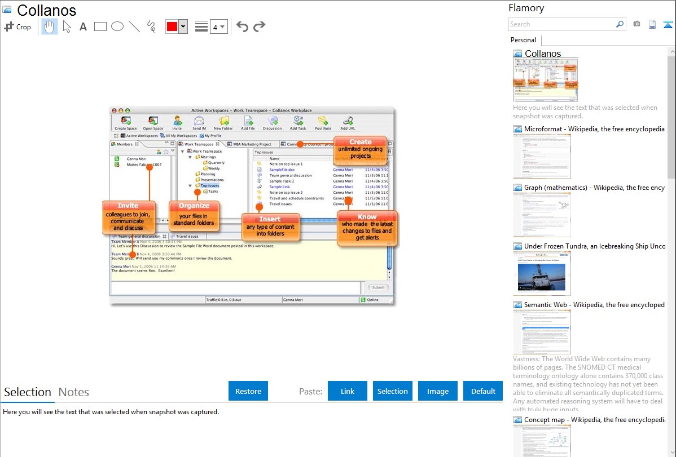Click the 'Under Frozen Tundra' title
676x457 pixels.
coord(595,246)
